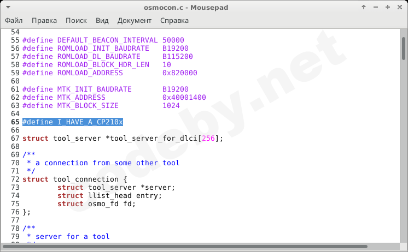Close the Mousepad window
The height and width of the screenshot is (252, 408).
coord(400,7)
